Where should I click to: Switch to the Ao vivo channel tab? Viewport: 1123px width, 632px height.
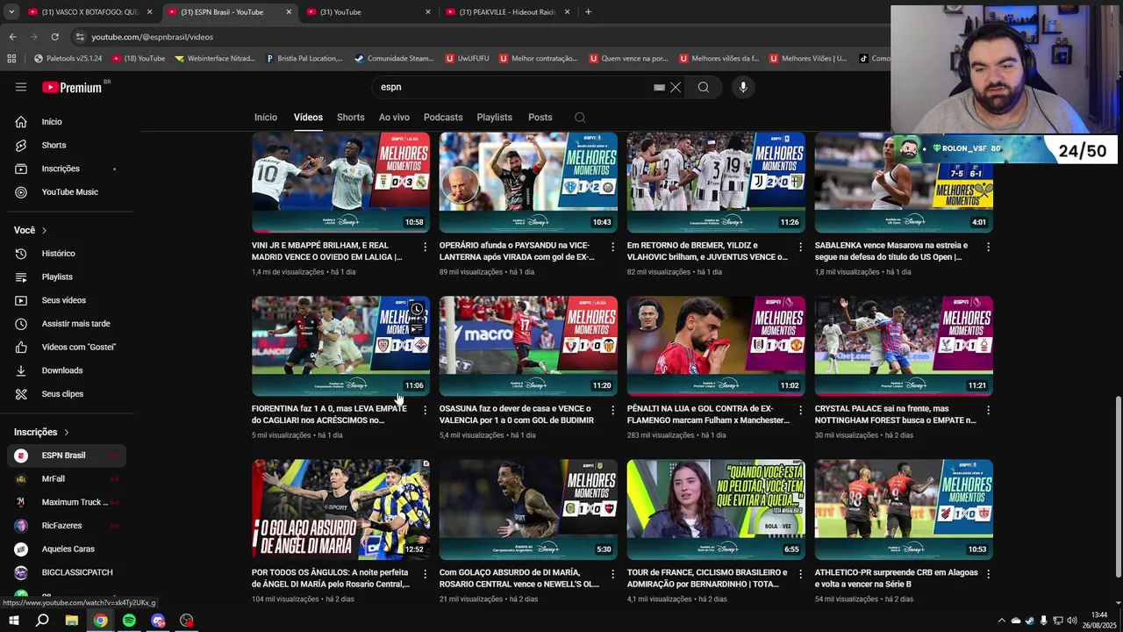[394, 118]
